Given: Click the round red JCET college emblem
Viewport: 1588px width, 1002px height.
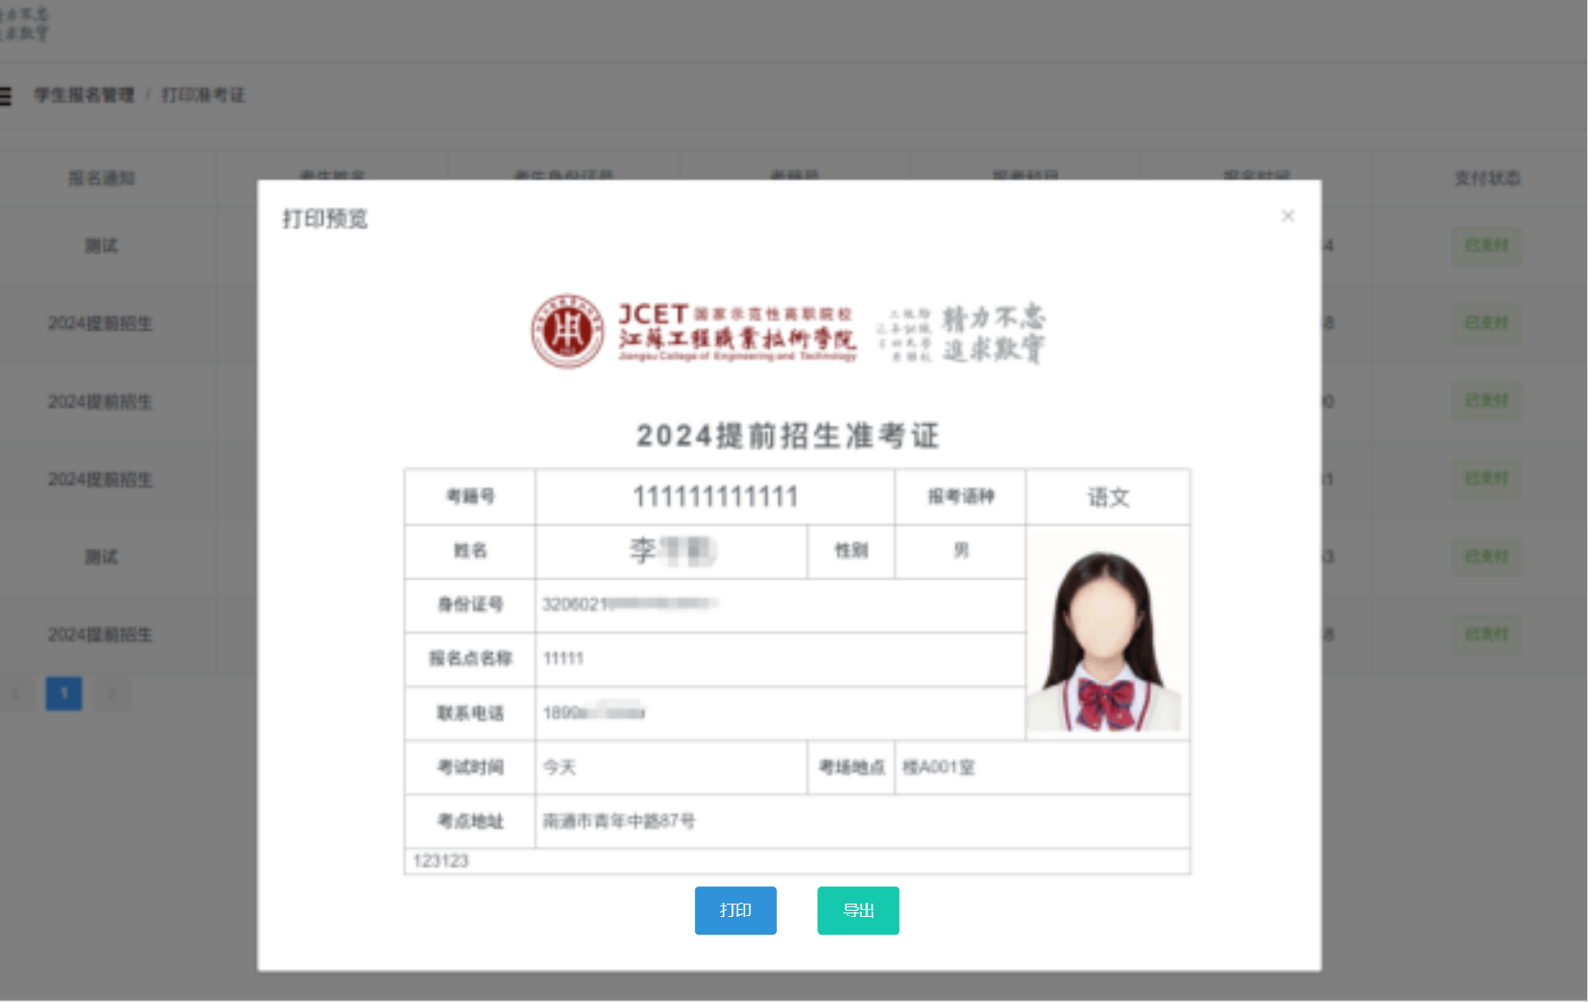Looking at the screenshot, I should pyautogui.click(x=567, y=332).
